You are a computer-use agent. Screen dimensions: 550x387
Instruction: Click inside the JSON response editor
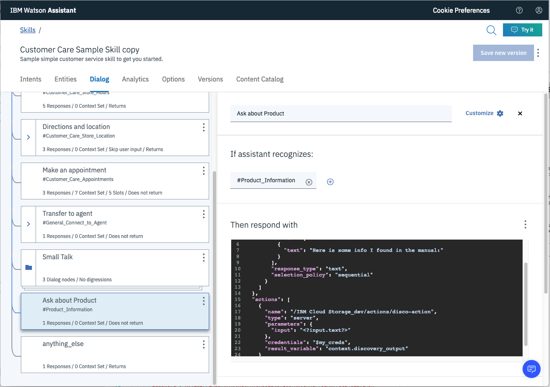377,298
